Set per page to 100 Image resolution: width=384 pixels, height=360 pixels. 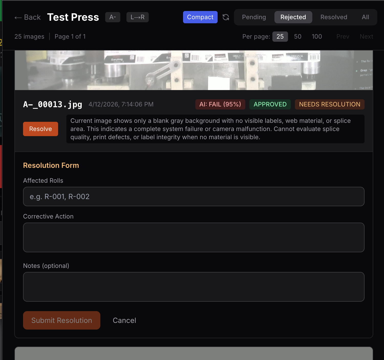tap(317, 37)
